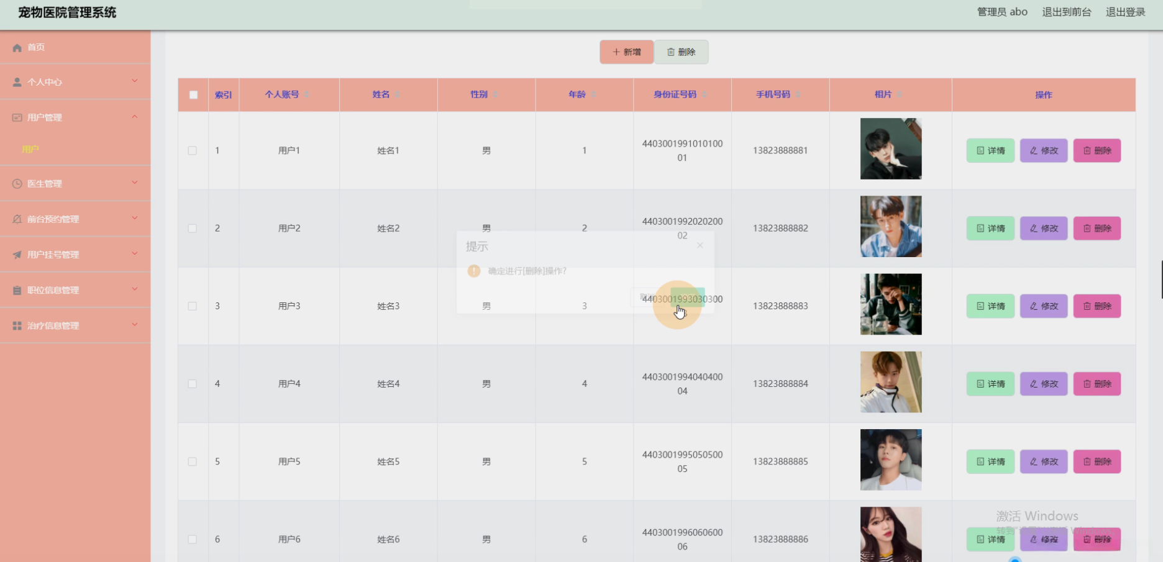Click the icon beside 前台预约管理
Viewport: 1163px width, 562px height.
point(17,219)
